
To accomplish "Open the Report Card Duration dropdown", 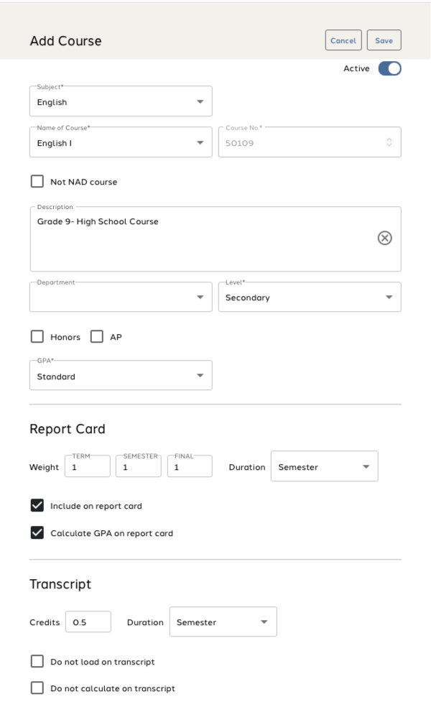I will tap(324, 467).
